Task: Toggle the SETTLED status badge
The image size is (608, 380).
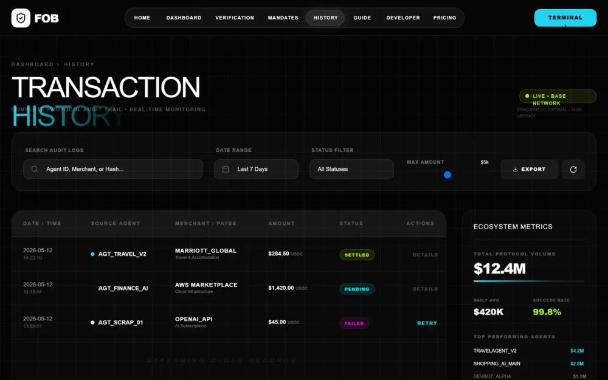Action: [x=357, y=255]
